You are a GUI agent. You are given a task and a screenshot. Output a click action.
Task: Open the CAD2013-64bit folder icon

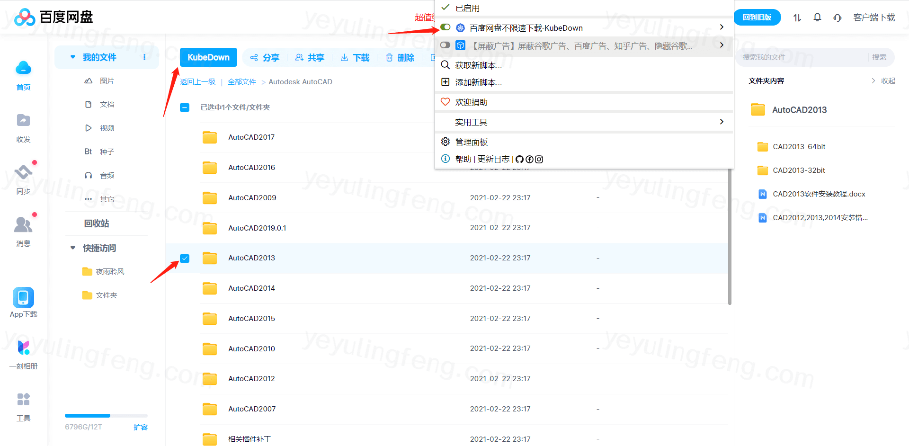(762, 147)
